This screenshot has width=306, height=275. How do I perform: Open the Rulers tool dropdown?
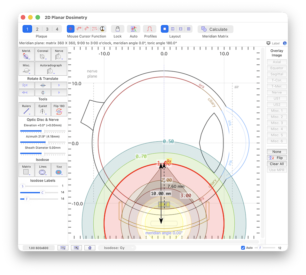(27, 110)
